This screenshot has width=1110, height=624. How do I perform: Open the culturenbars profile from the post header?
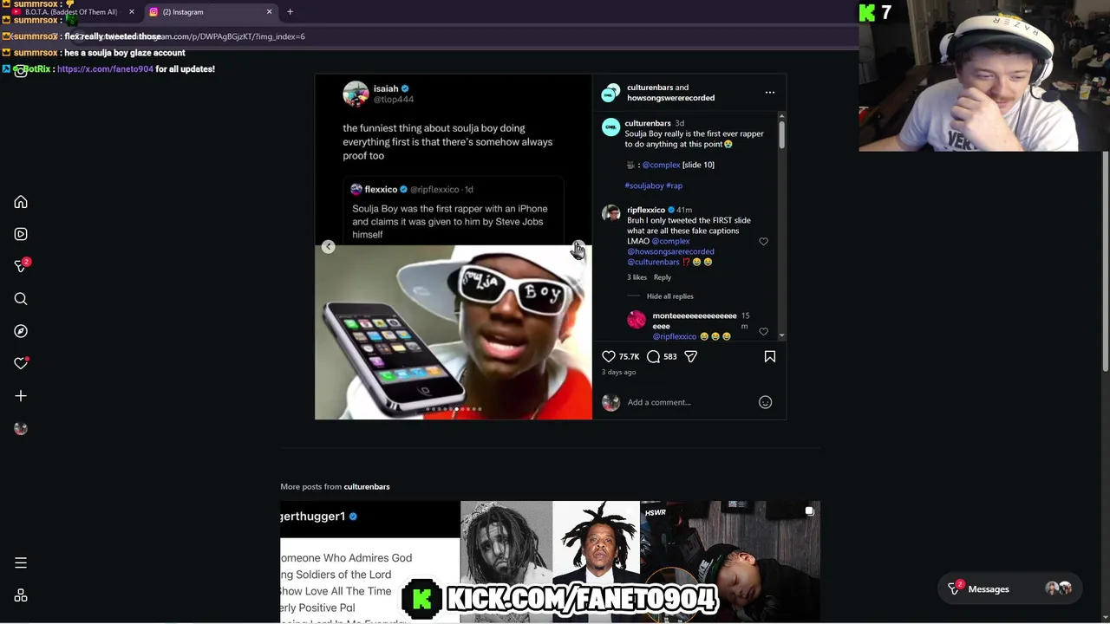click(650, 88)
